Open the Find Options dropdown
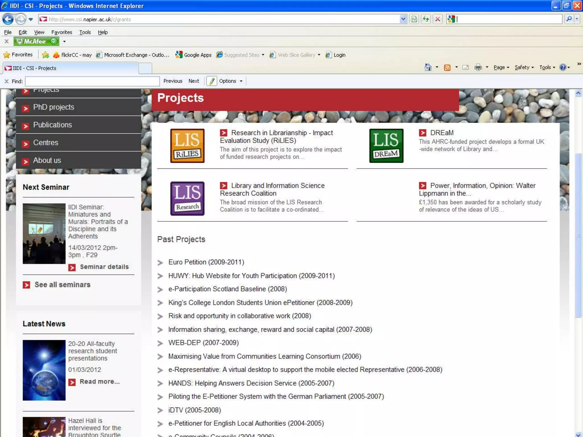This screenshot has width=583, height=437. point(231,81)
